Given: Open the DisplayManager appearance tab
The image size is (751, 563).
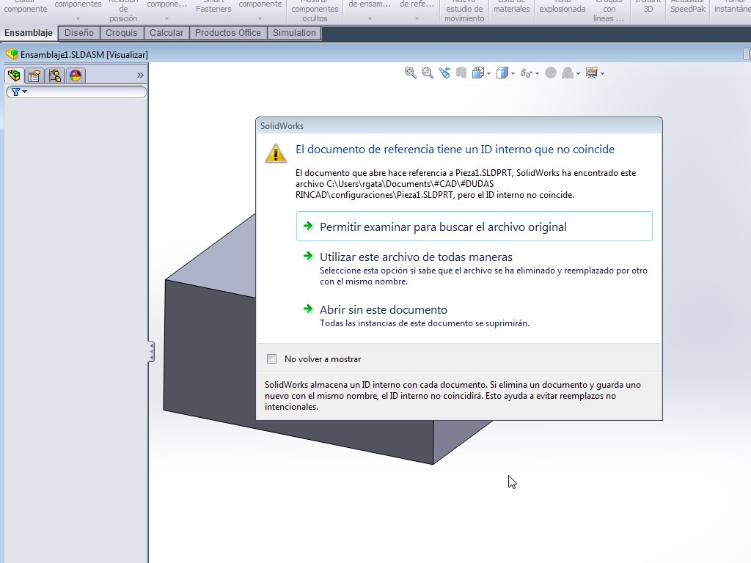Looking at the screenshot, I should pos(76,76).
